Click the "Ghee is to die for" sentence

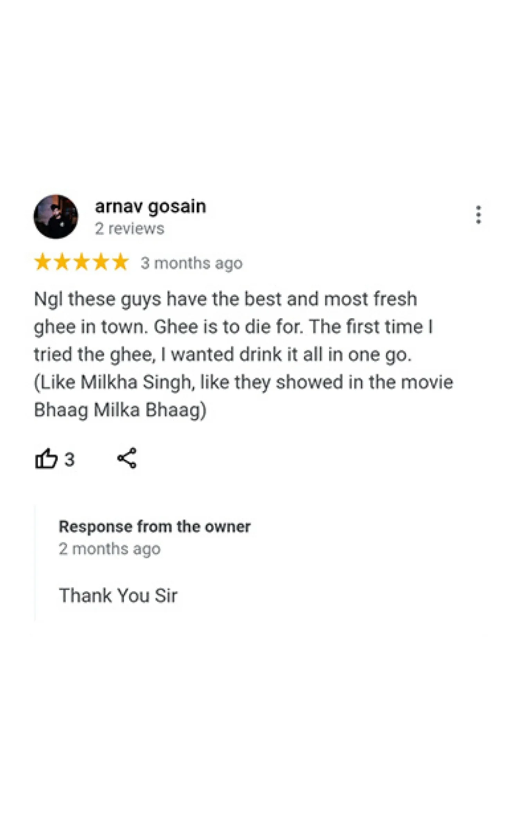pyautogui.click(x=228, y=327)
